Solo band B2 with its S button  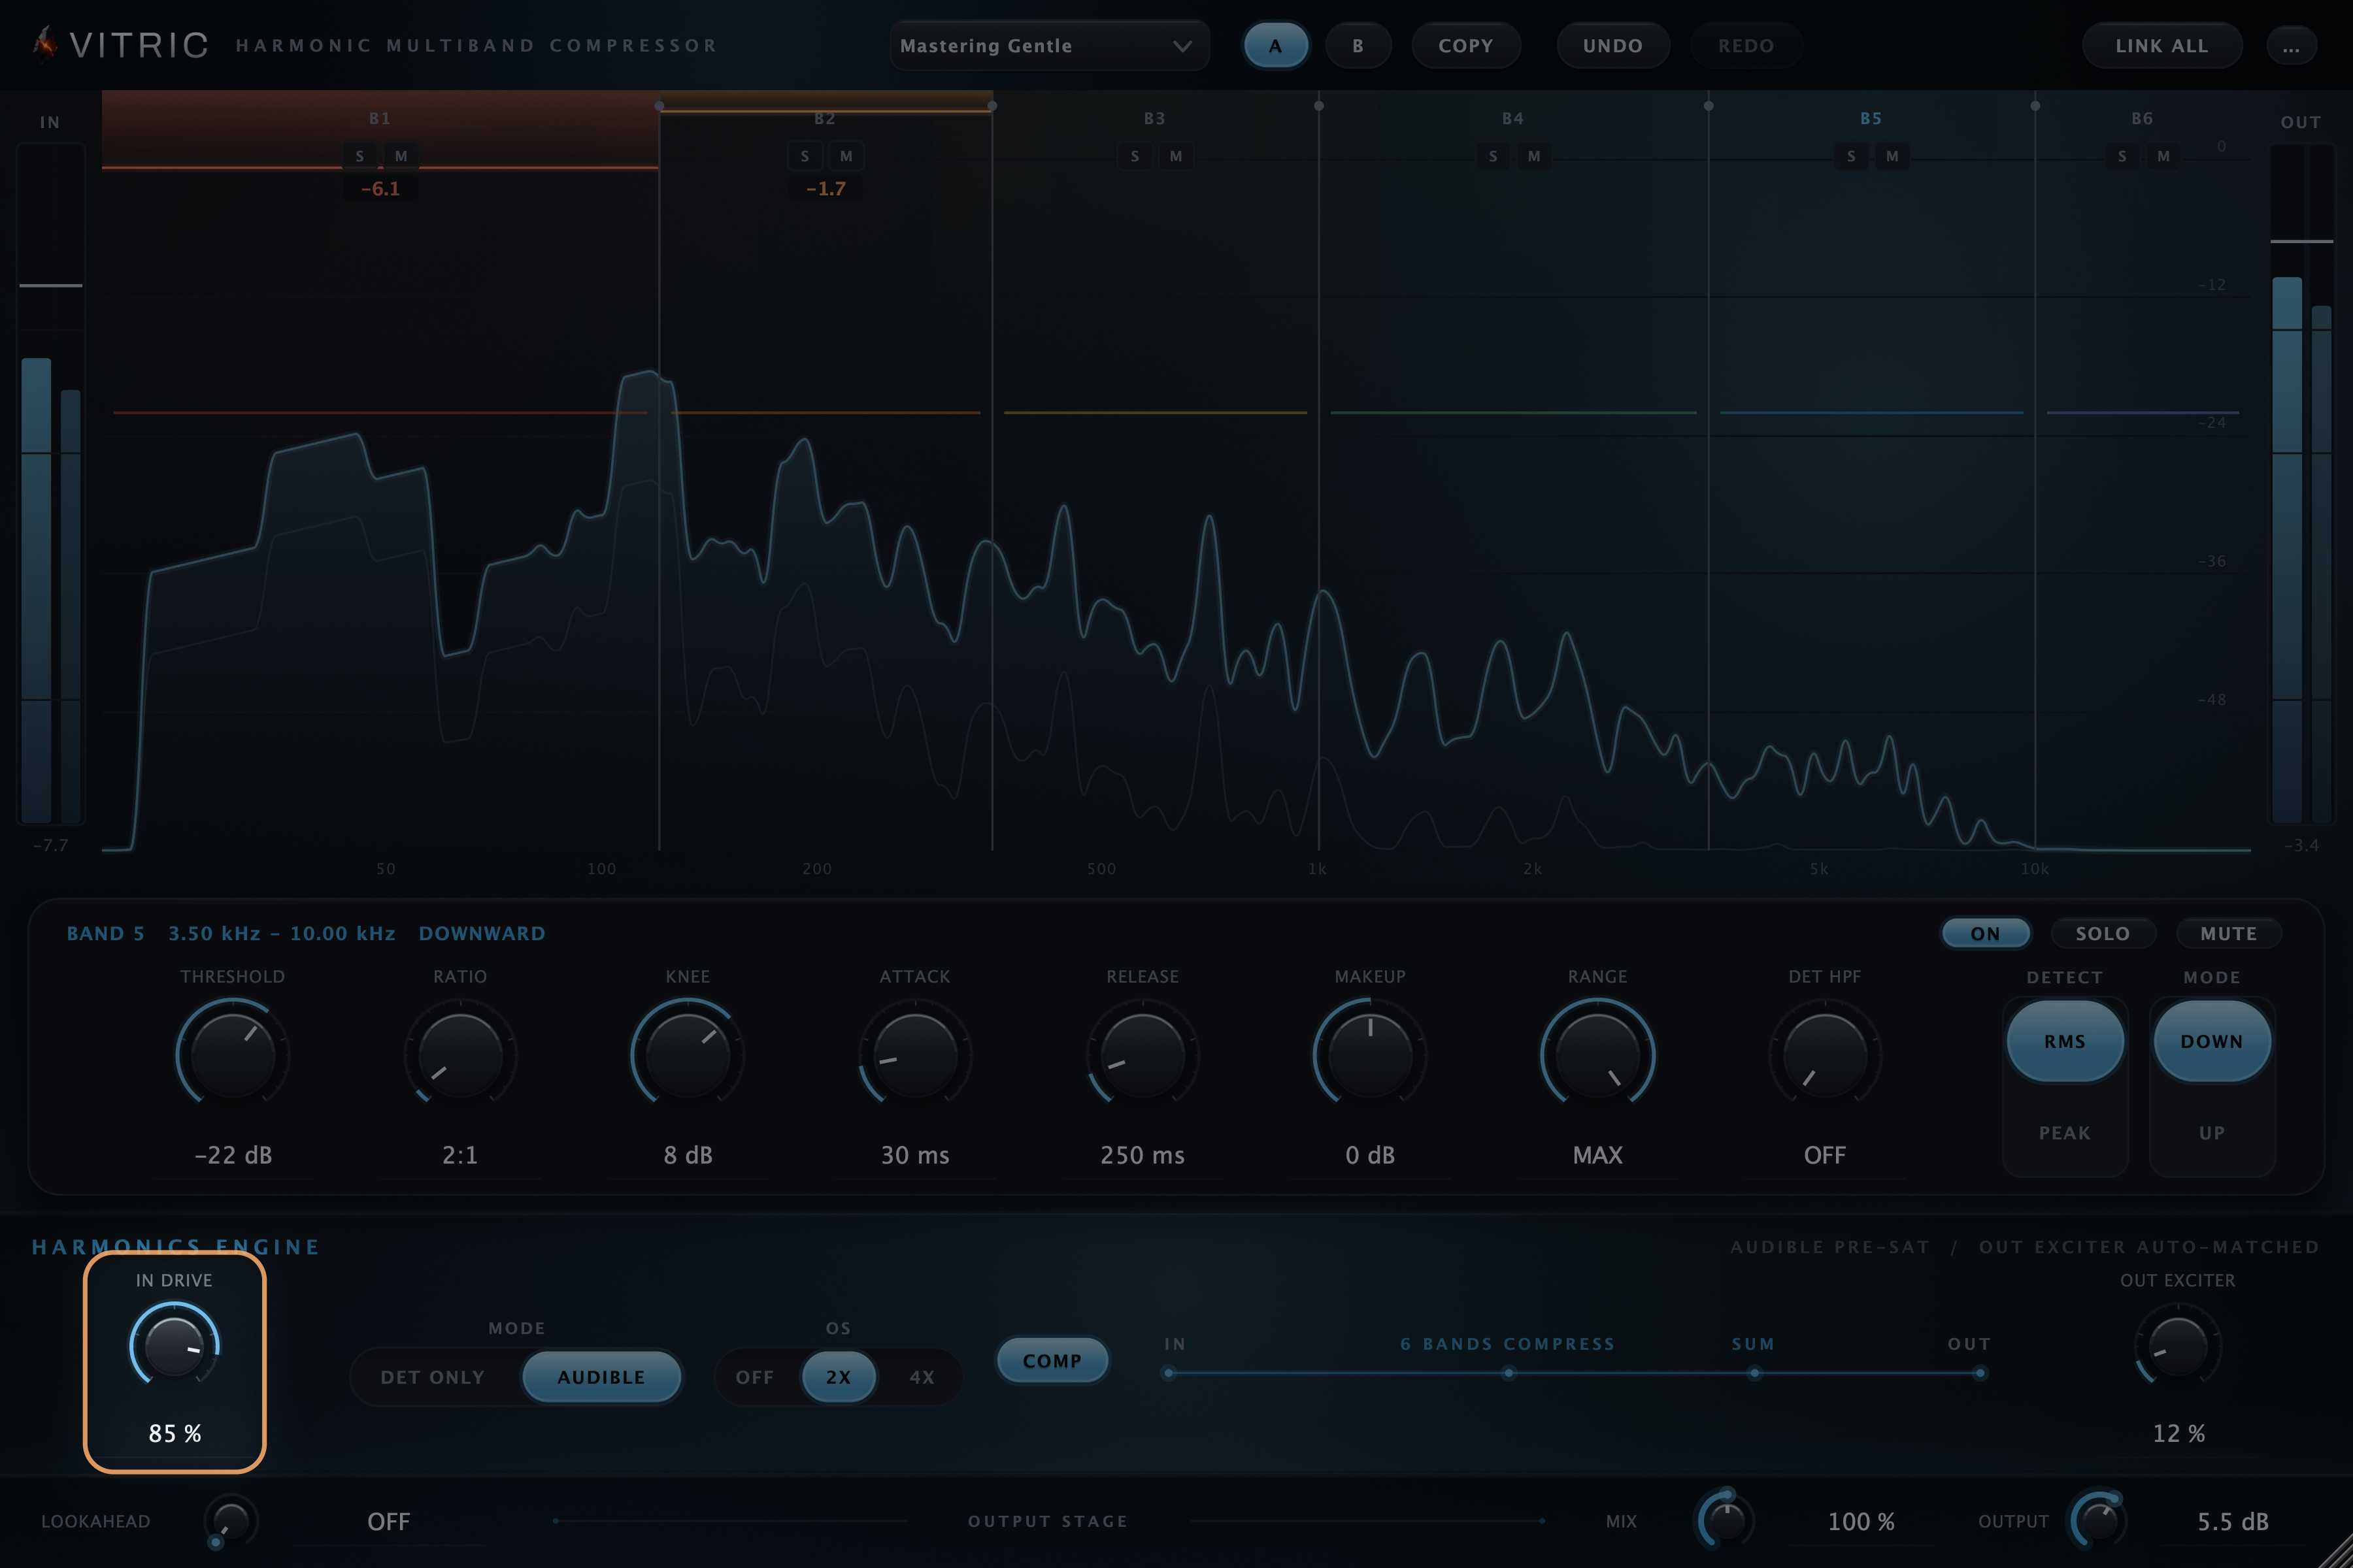click(x=805, y=156)
